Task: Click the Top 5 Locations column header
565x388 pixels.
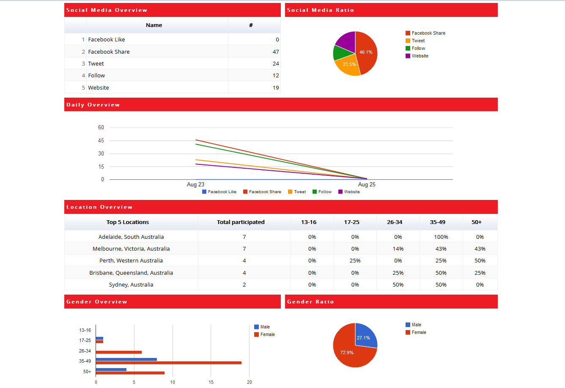Action: tap(128, 222)
